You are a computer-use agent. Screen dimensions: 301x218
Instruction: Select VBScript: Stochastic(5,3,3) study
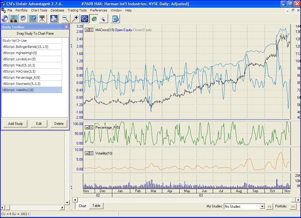point(32,84)
